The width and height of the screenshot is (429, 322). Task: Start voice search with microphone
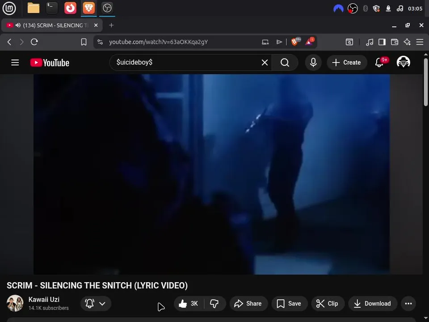(x=313, y=63)
